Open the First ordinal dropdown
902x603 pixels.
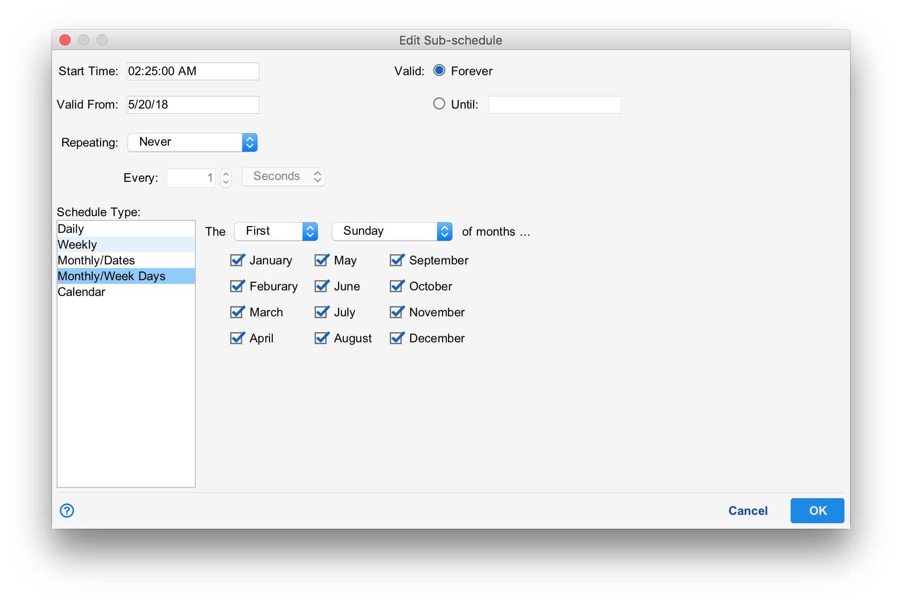click(x=276, y=231)
